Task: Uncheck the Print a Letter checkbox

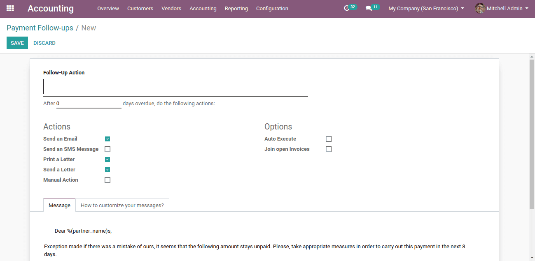Action: coord(107,159)
